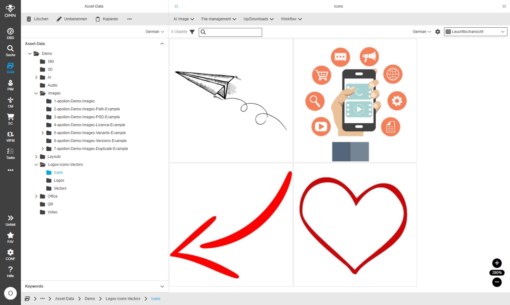Open the German language dropdown in Icons panel
The image size is (510, 305).
tap(422, 32)
